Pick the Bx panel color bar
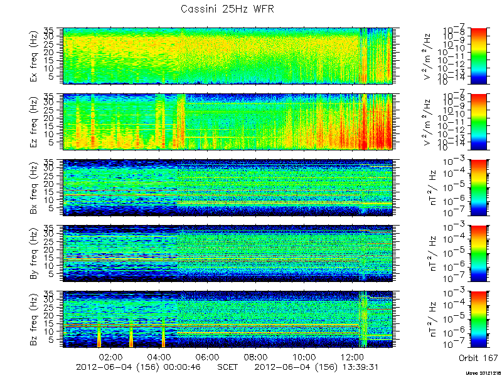The image size is (502, 376). 478,187
